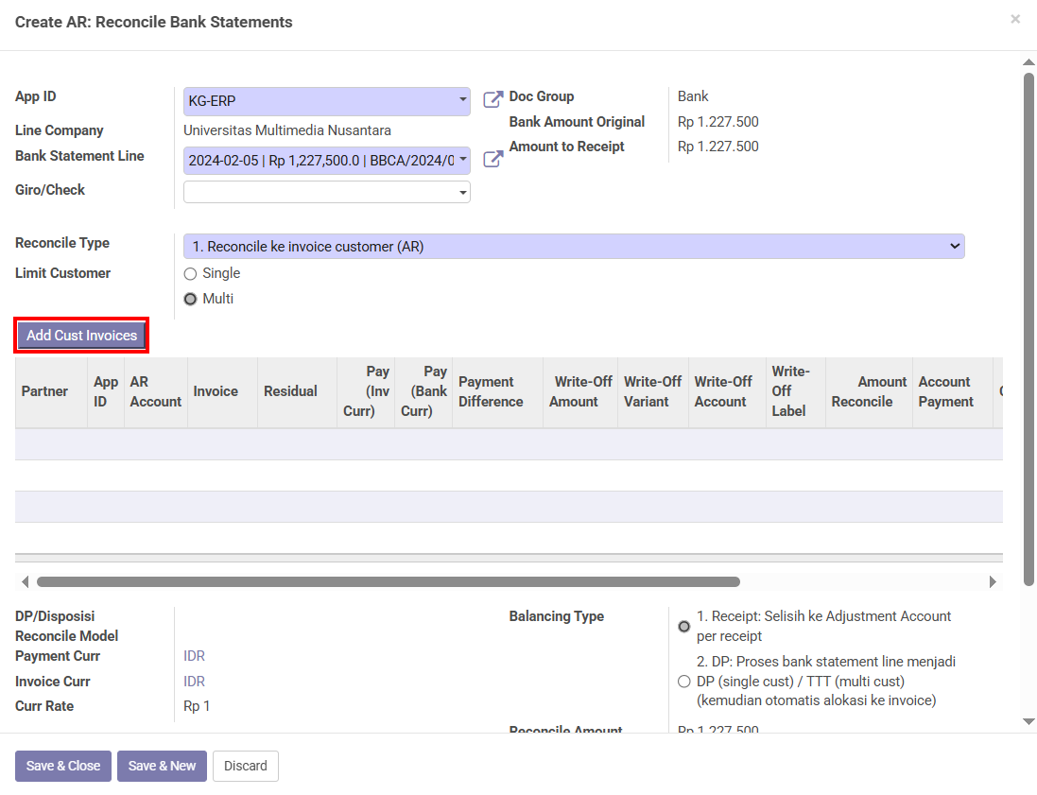1037x795 pixels.
Task: Click Save & Close
Action: (63, 766)
